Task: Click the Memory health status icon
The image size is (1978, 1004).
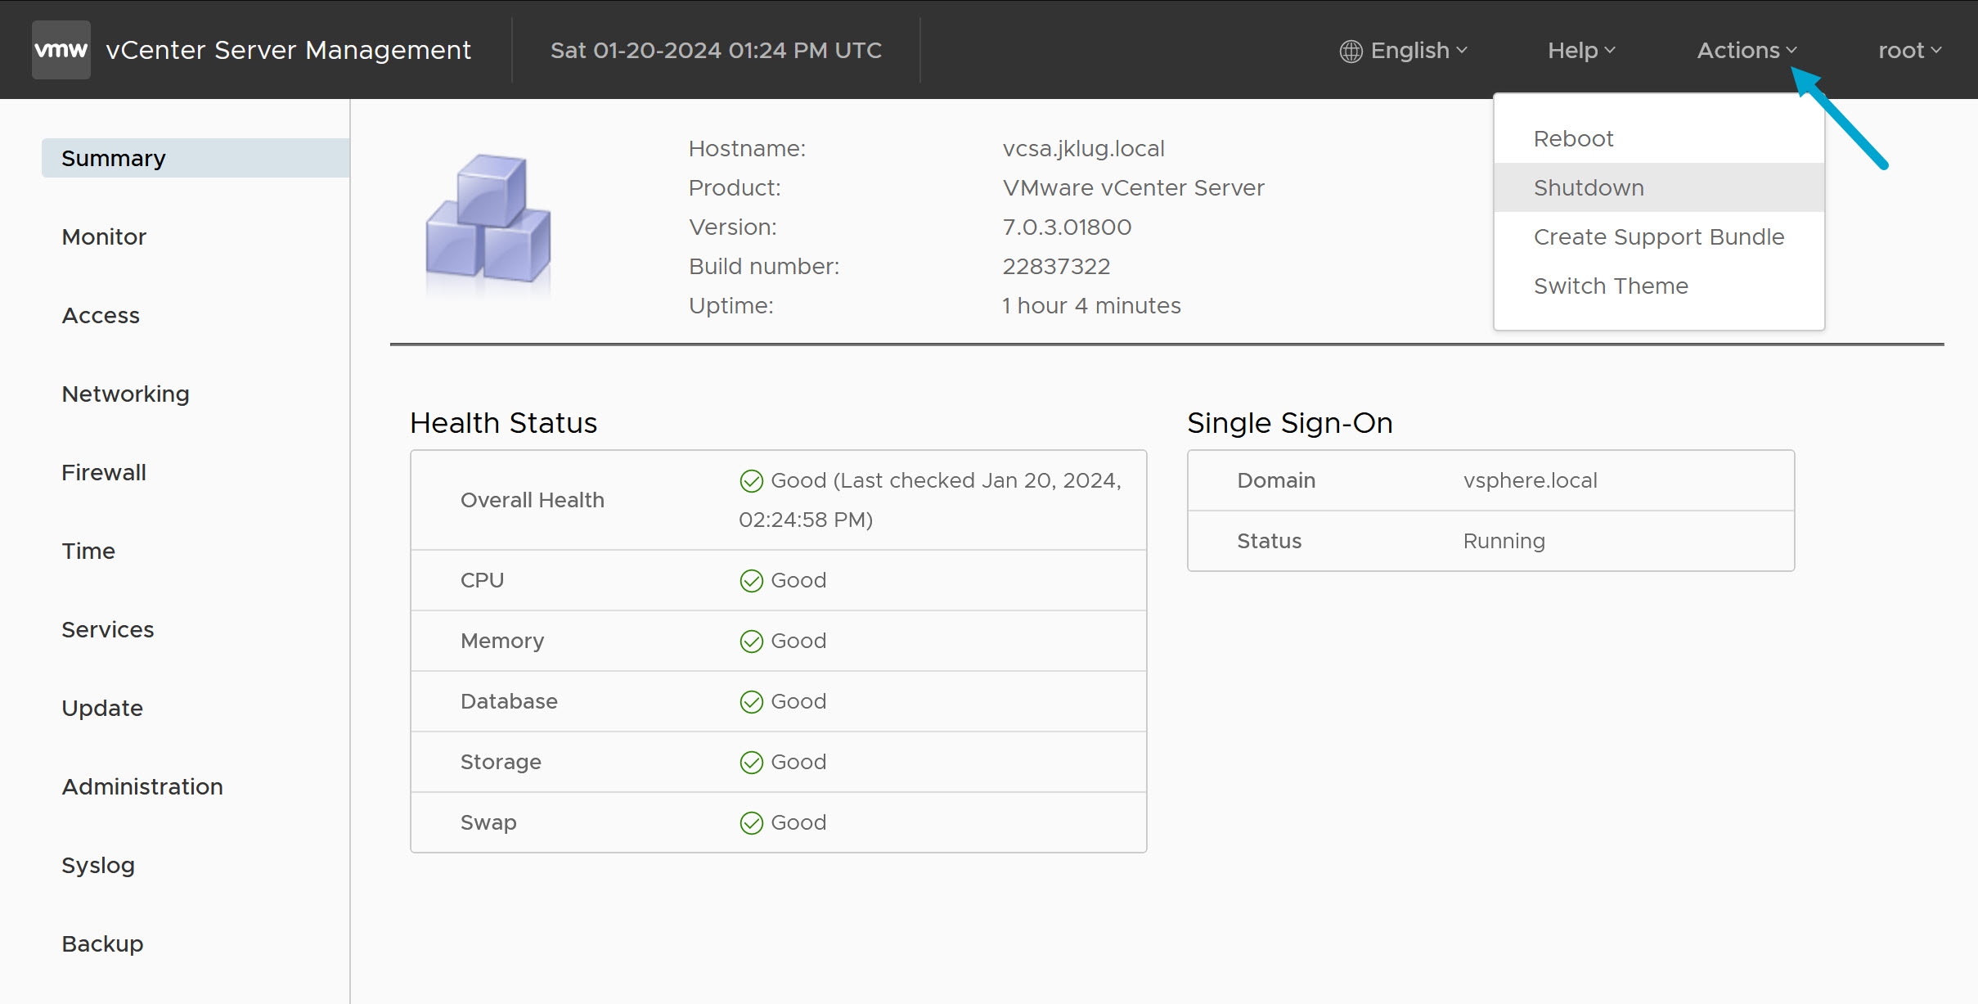Action: coord(752,641)
